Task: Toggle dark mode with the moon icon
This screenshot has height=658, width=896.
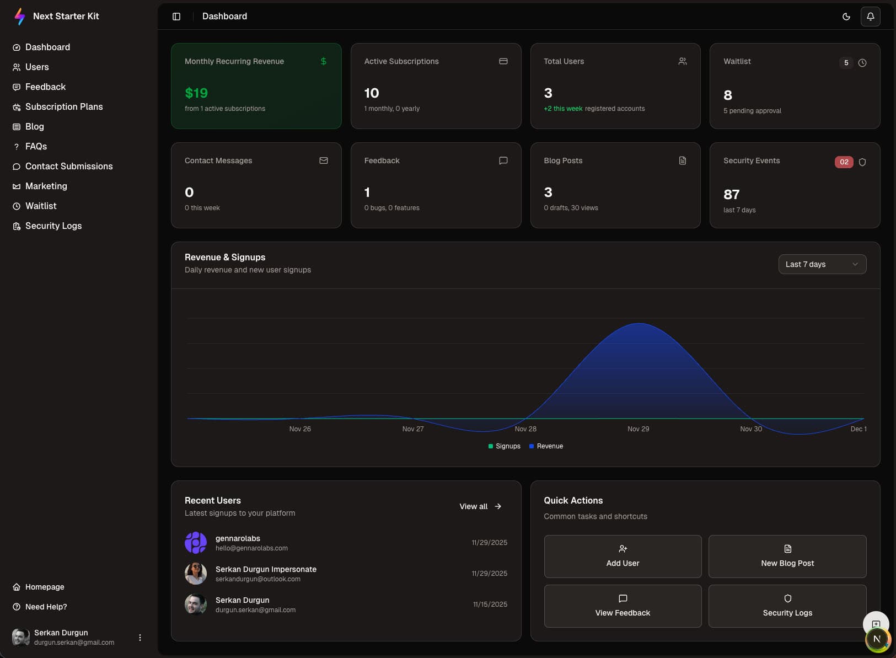Action: pos(847,17)
